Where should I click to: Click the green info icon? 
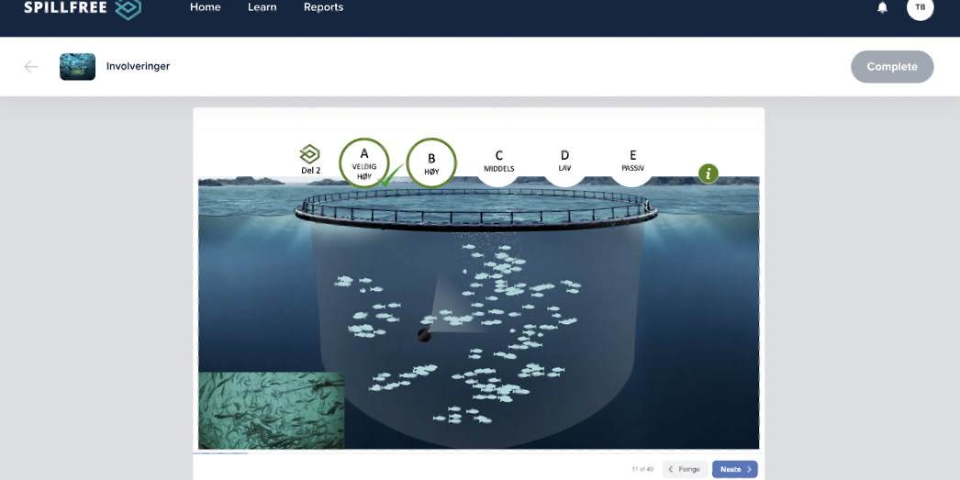coord(708,173)
